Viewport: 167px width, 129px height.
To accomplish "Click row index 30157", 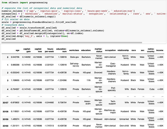I will point(6,103).
